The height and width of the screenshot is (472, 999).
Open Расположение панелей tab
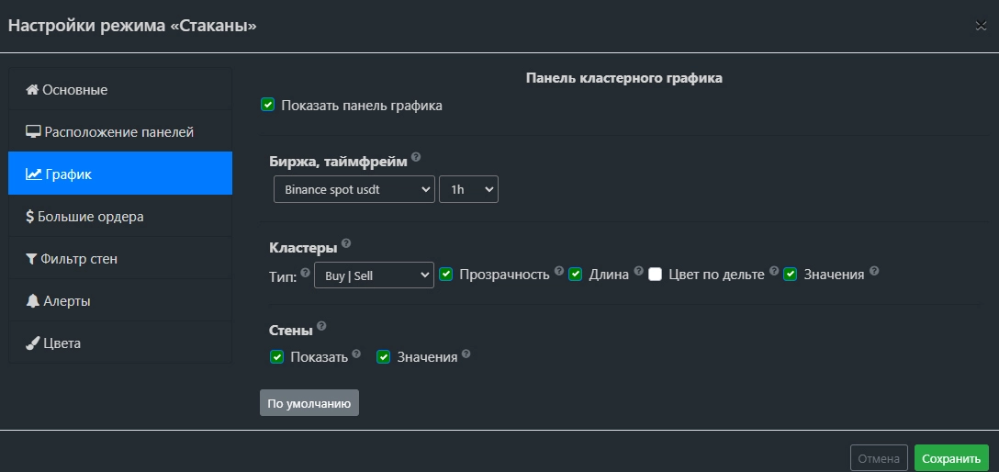coord(120,131)
